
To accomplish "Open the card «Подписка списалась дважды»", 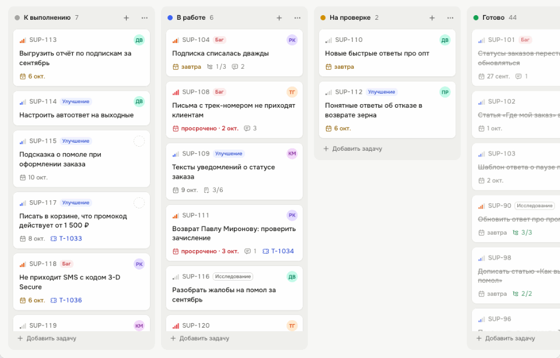I will [235, 53].
